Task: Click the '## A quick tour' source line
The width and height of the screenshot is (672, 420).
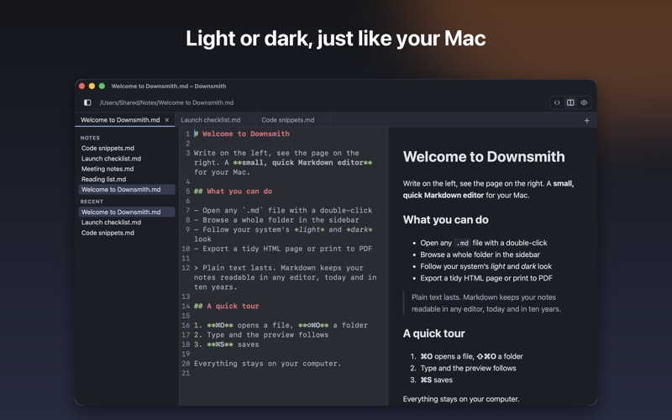Action: tap(226, 306)
